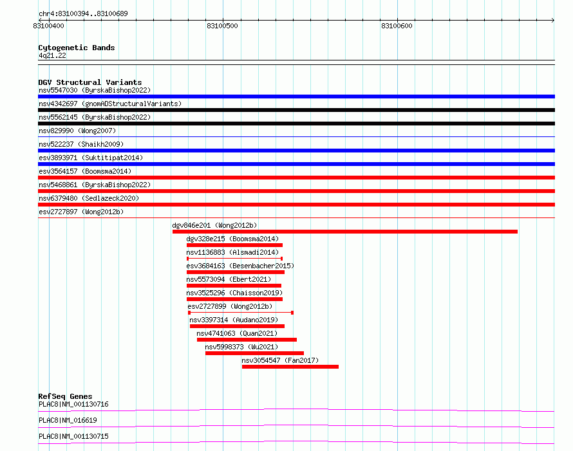Image resolution: width=573 pixels, height=451 pixels.
Task: Click the 83100400 ruler position
Action: (48, 26)
